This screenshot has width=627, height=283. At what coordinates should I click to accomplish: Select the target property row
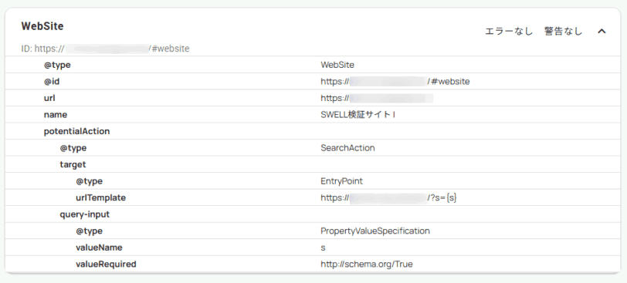pyautogui.click(x=313, y=164)
